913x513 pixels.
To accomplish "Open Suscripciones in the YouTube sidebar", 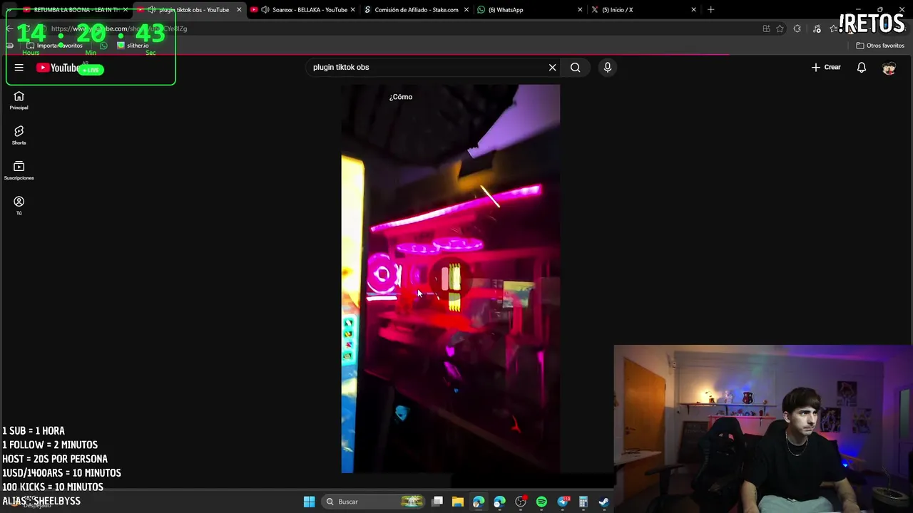I will point(19,170).
